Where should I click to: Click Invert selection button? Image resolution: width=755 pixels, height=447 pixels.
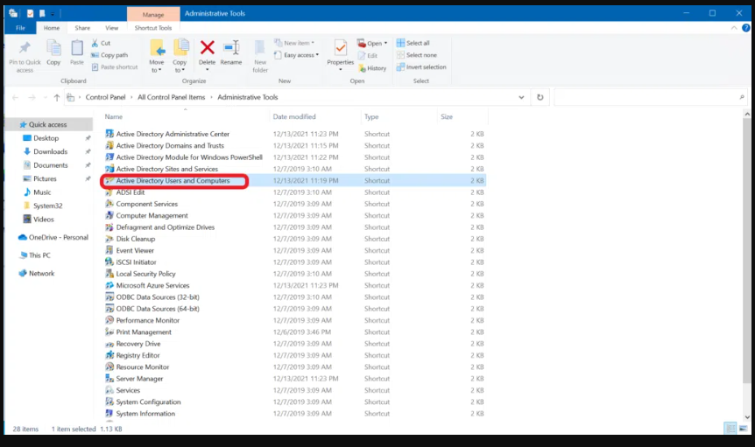tap(420, 67)
